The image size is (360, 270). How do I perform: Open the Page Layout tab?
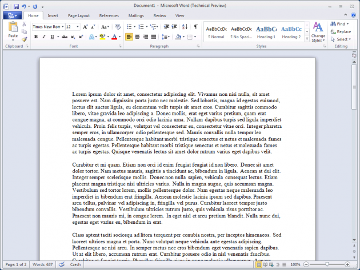(x=79, y=15)
